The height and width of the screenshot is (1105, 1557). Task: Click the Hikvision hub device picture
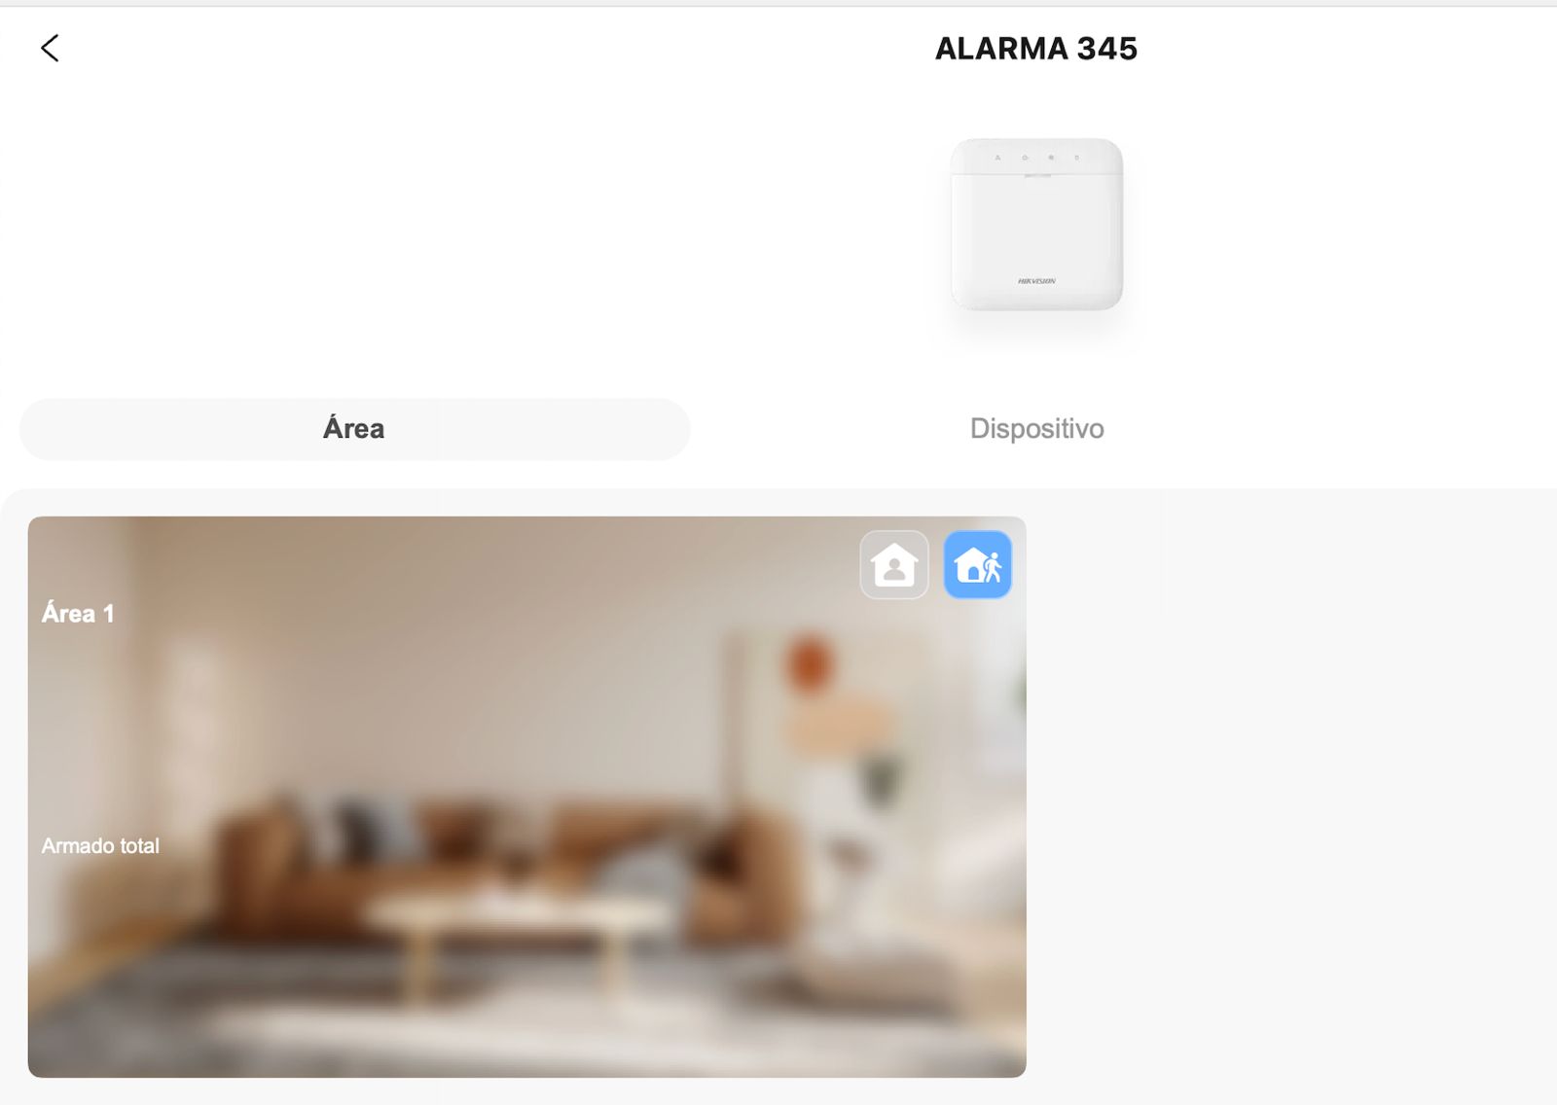tap(1036, 225)
